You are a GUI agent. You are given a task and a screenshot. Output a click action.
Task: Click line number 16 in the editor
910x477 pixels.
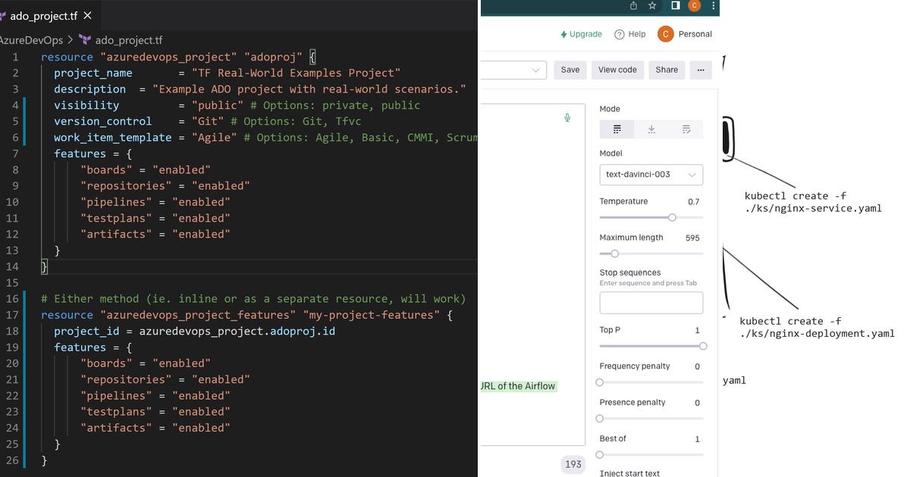click(12, 298)
